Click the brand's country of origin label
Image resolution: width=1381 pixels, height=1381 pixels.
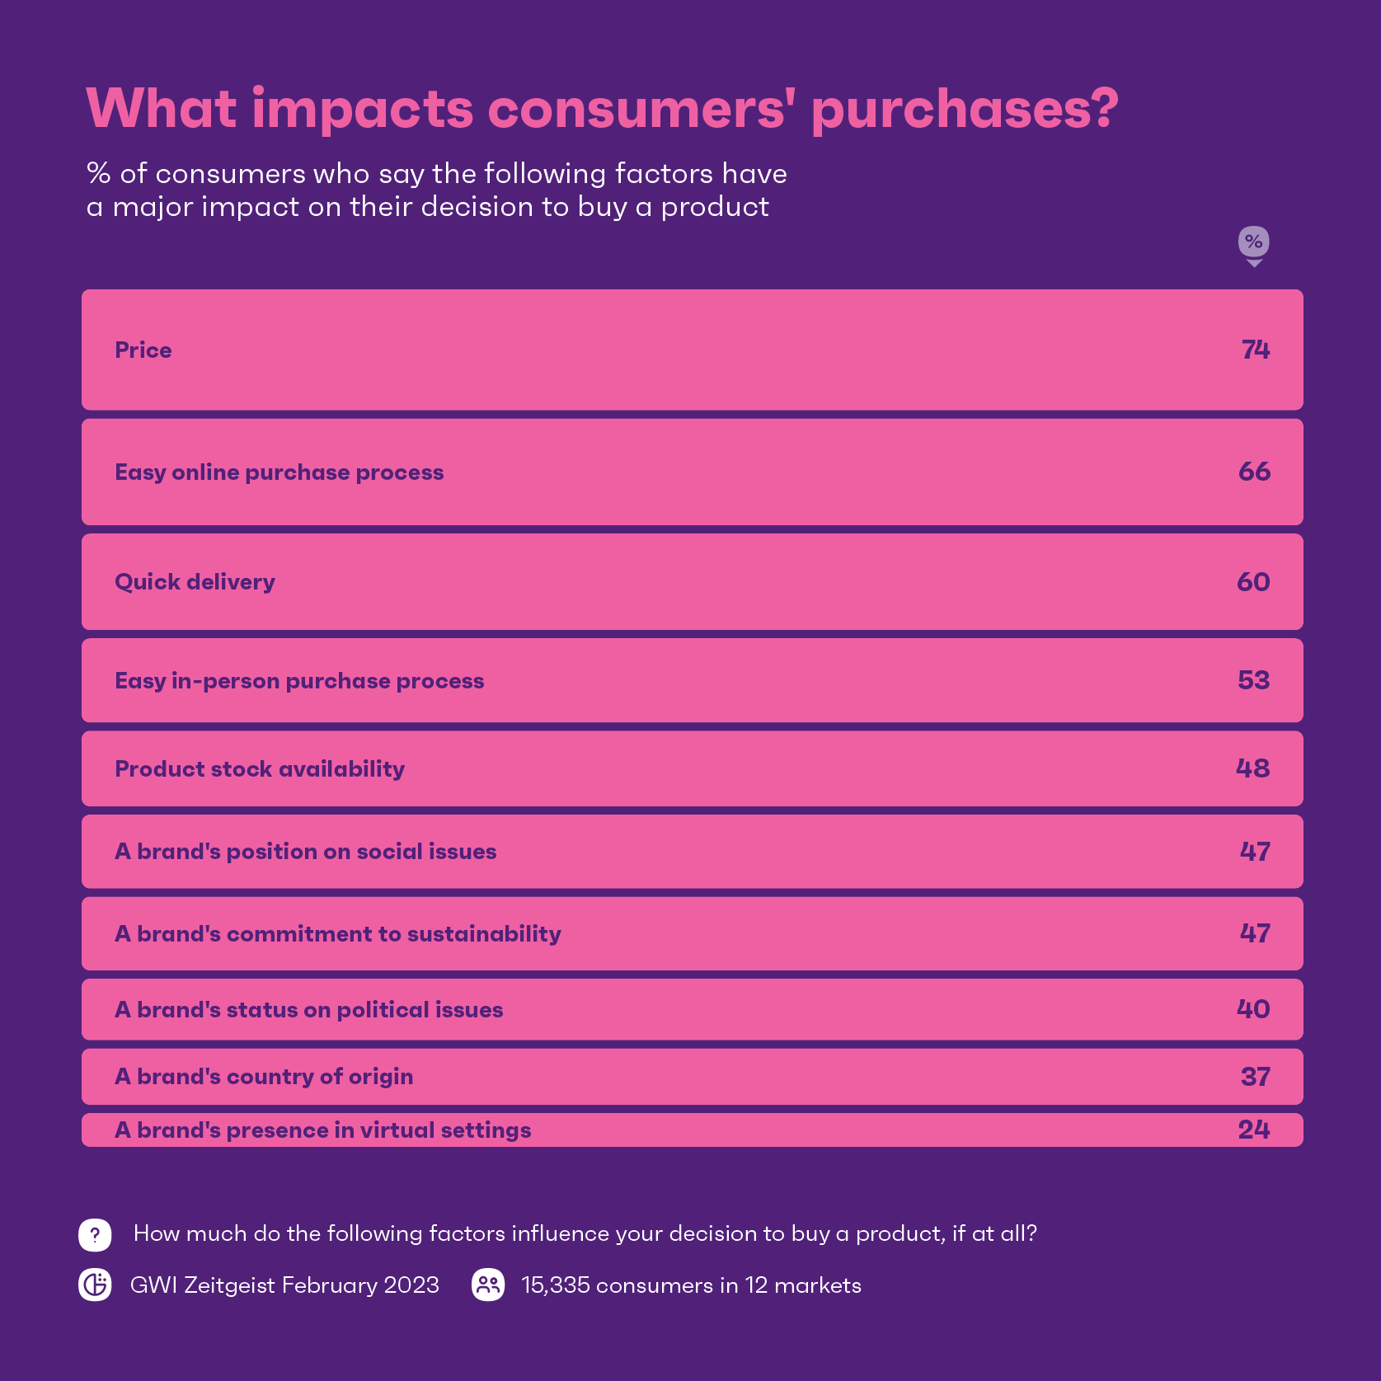click(x=264, y=1077)
